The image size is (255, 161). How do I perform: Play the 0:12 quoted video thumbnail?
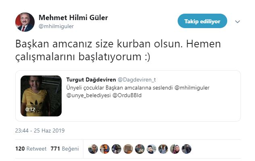[x=41, y=96]
